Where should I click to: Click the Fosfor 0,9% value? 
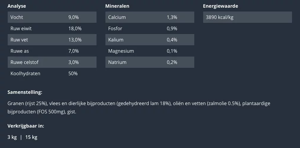coord(172,28)
